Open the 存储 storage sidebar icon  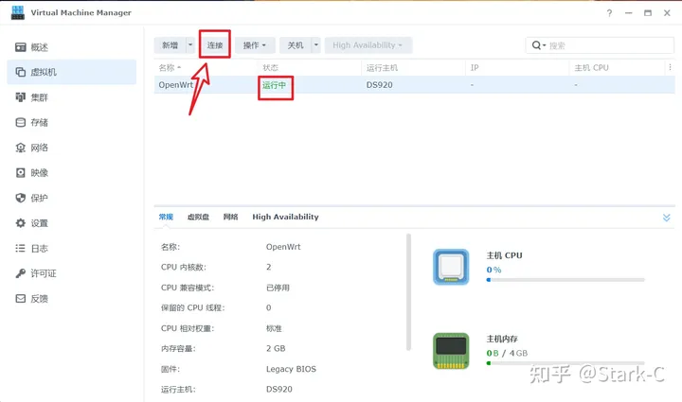click(x=21, y=122)
